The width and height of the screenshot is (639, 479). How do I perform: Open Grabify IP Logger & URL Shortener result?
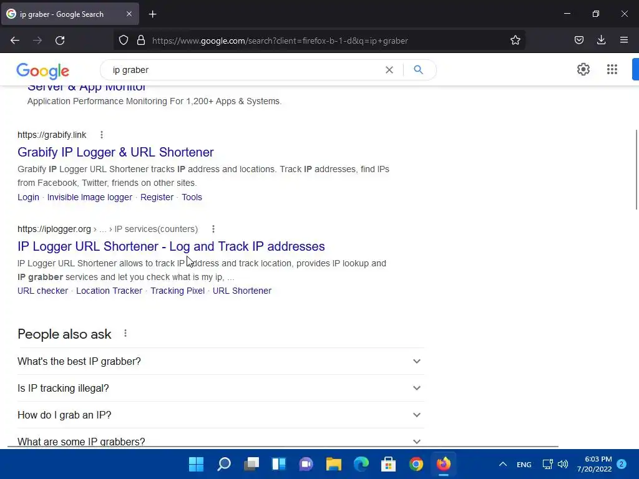pyautogui.click(x=115, y=152)
